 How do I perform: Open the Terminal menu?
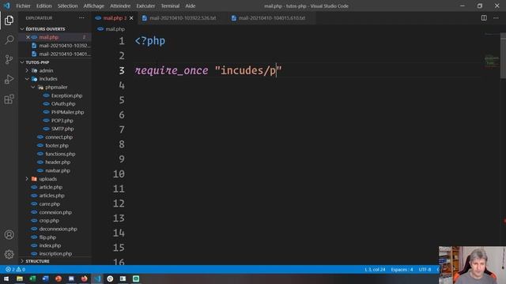click(x=170, y=6)
